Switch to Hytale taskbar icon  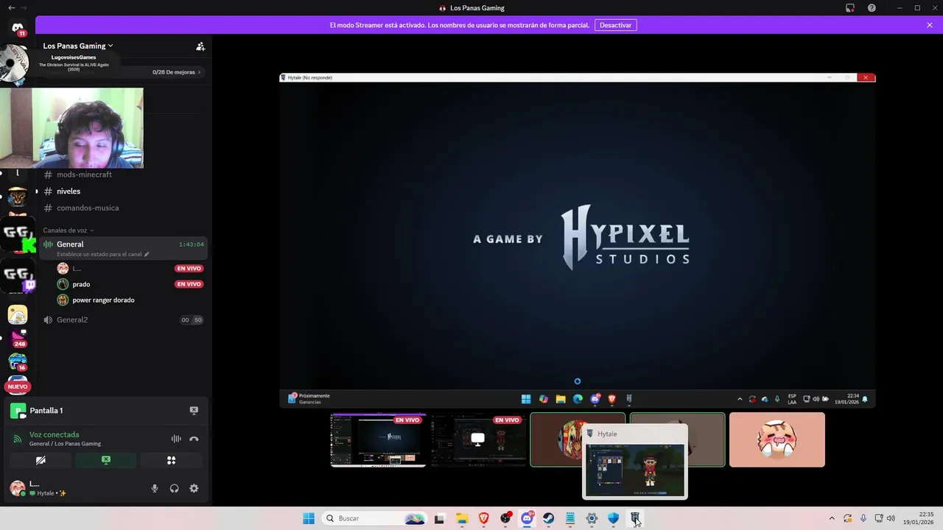(635, 518)
